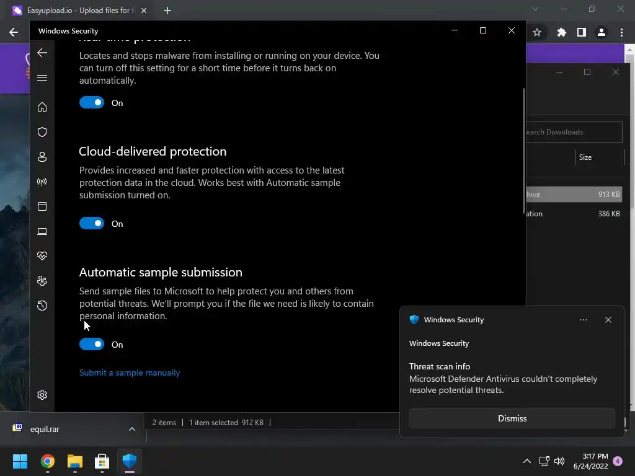Open Device security laptop icon

click(x=42, y=231)
